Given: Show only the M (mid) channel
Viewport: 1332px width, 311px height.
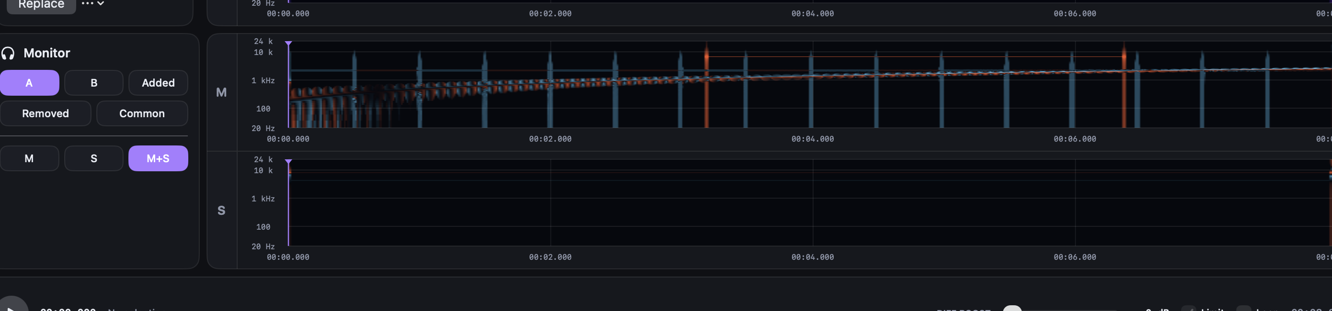Looking at the screenshot, I should [30, 158].
